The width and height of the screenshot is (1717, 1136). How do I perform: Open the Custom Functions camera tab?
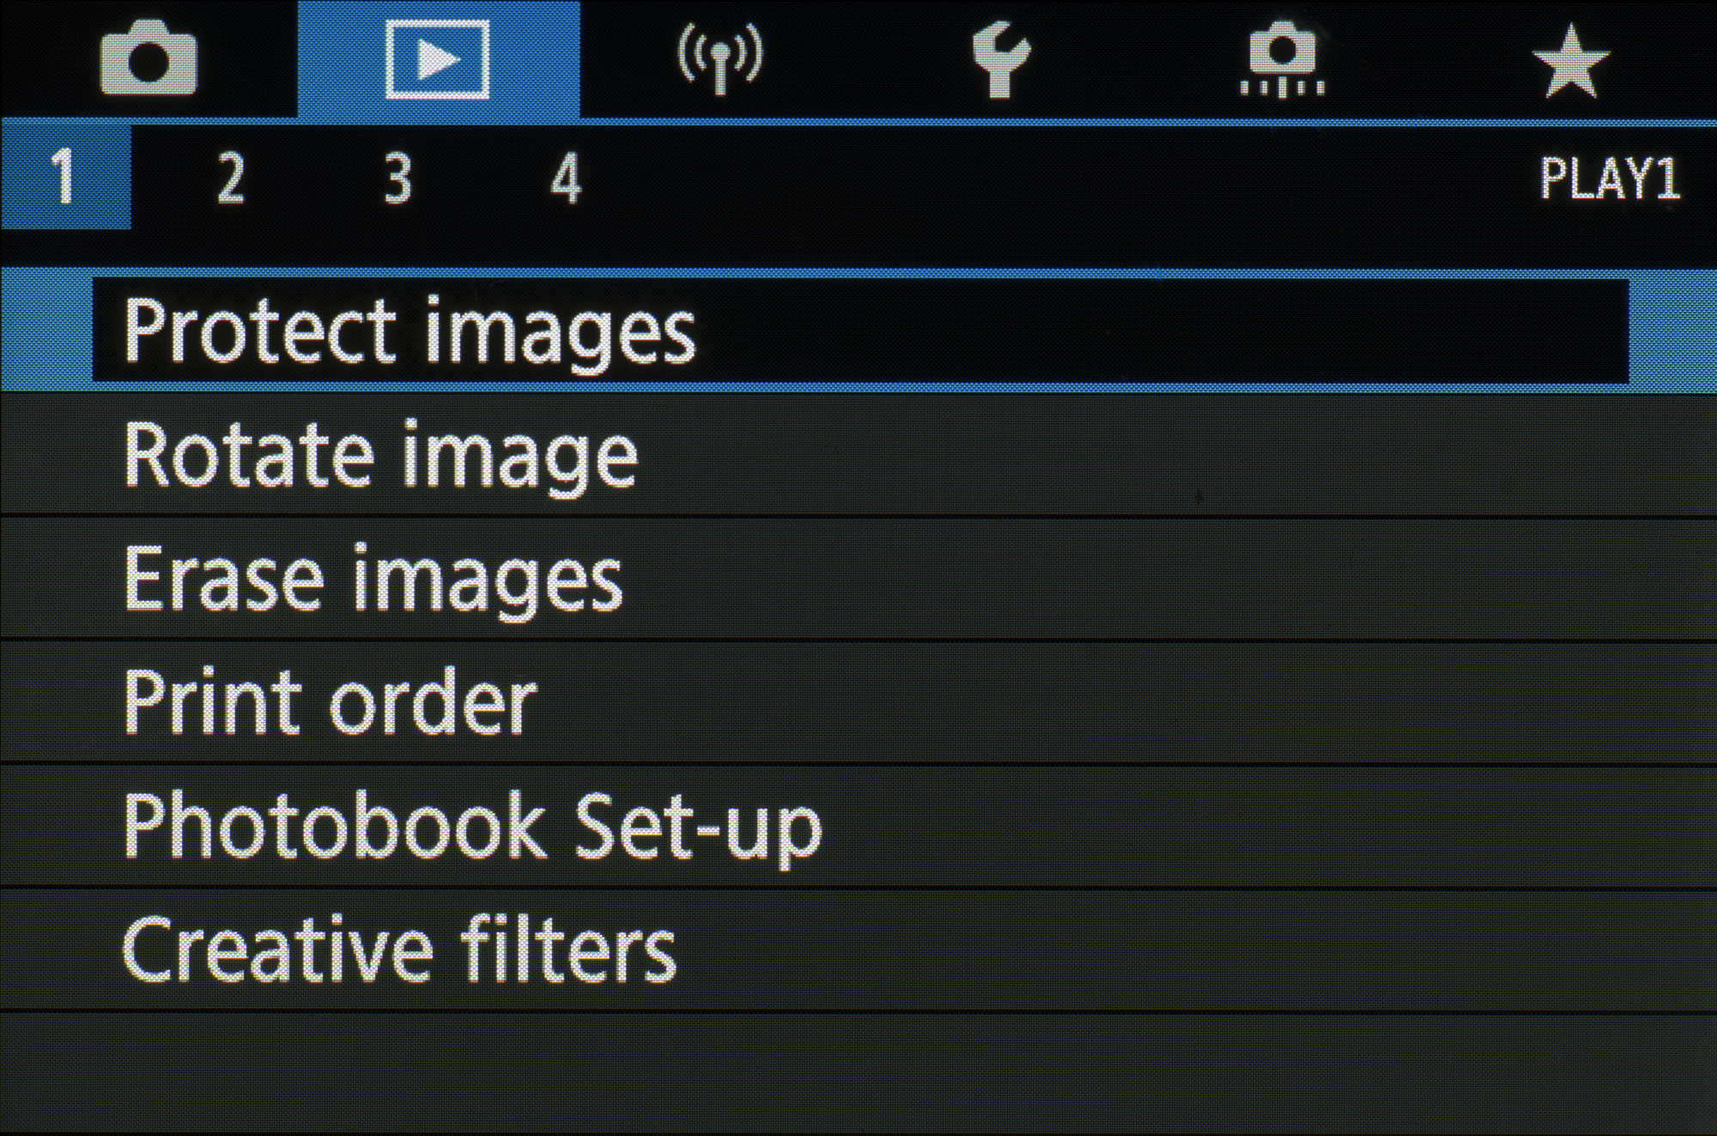click(x=1283, y=60)
